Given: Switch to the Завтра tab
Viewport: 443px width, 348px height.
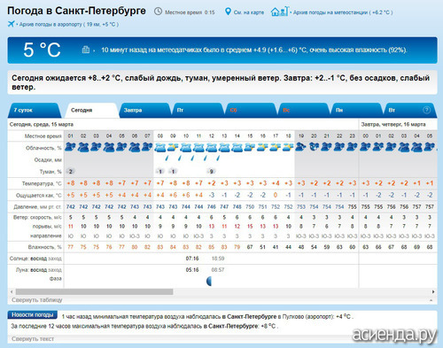Looking at the screenshot, I should 144,110.
